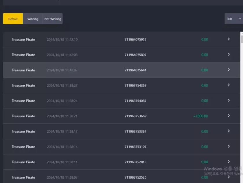Screen dimensions: 243x183
Task: Click the +1800.00 win amount
Action: (200, 116)
